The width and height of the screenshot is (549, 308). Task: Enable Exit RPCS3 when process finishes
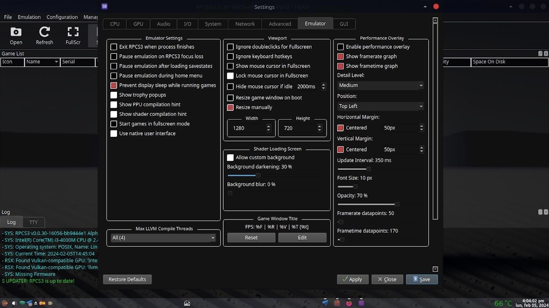point(114,47)
